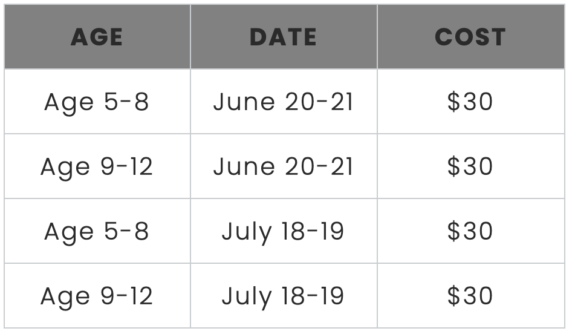Click the word July in the Age 5-8 row
The height and width of the screenshot is (334, 572).
(247, 232)
